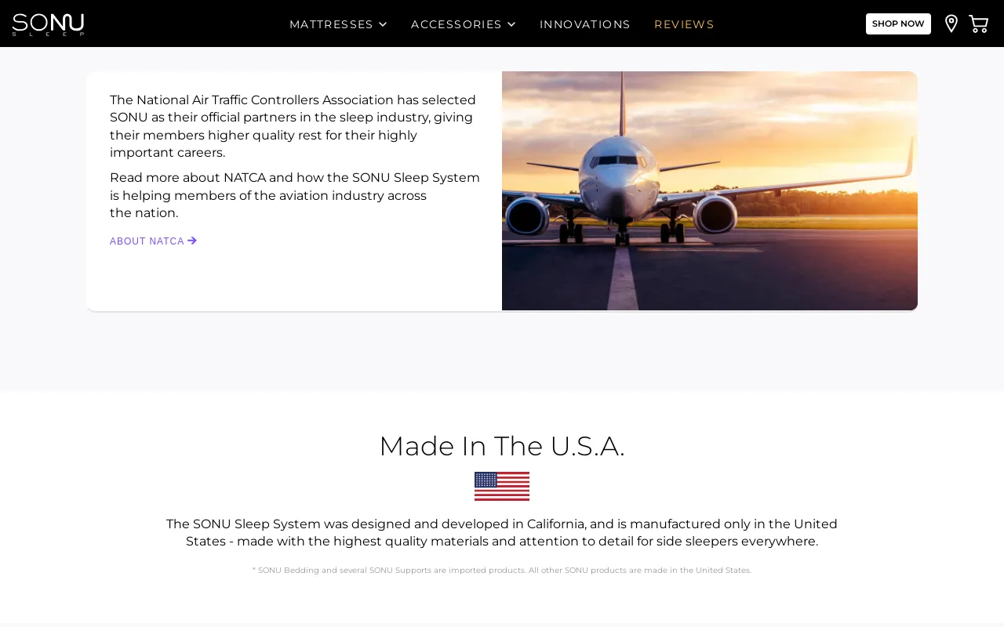Open the shopping cart icon
The width and height of the screenshot is (1004, 627).
coord(978,24)
